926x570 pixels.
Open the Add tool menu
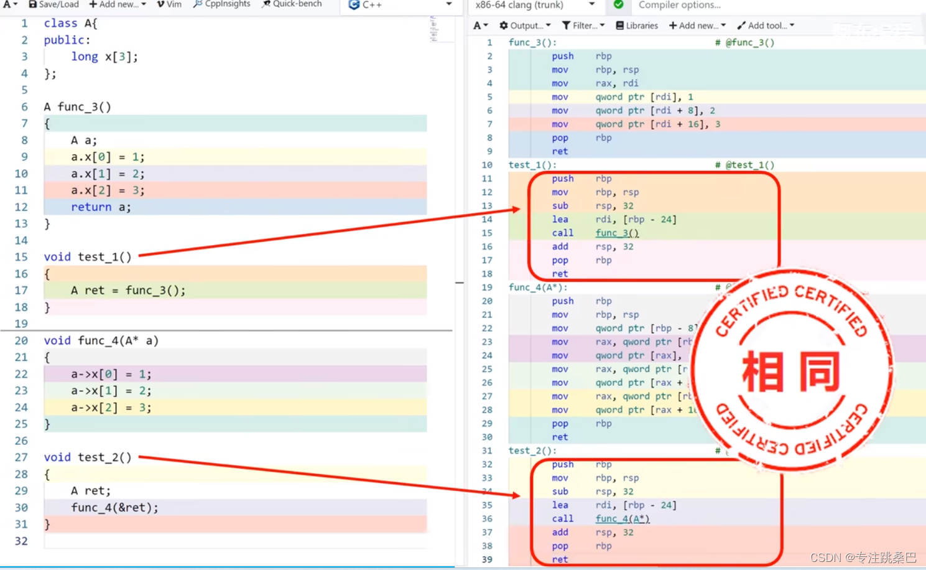coord(766,26)
